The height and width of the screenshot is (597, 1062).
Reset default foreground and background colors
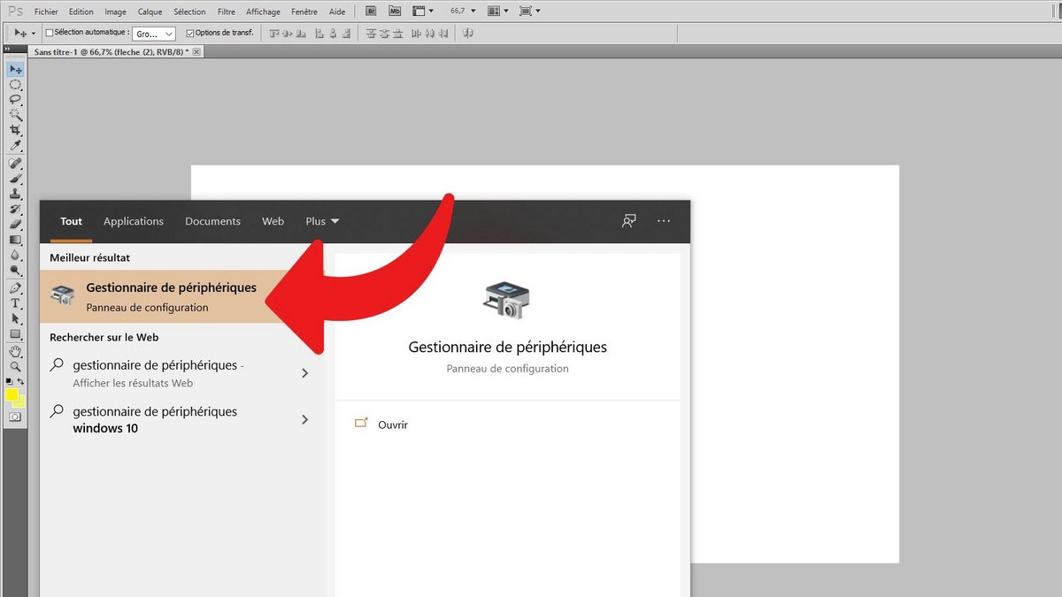[10, 381]
